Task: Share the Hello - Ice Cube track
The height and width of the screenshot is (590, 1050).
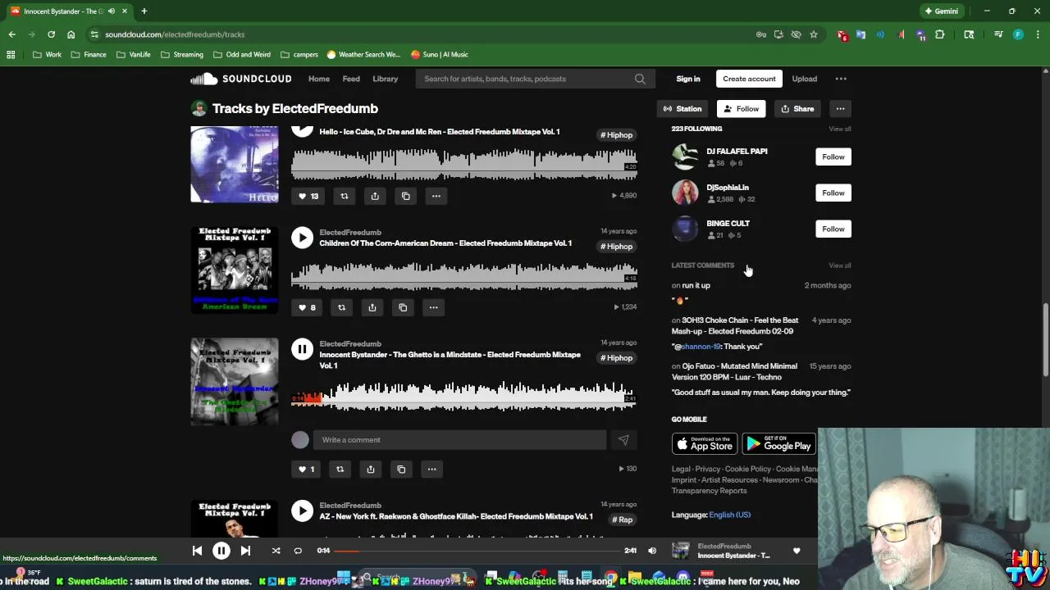Action: [x=375, y=196]
